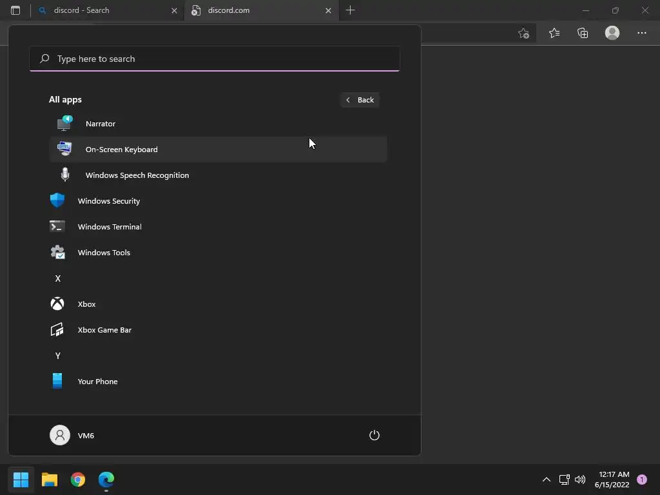The width and height of the screenshot is (660, 495).
Task: Open the volume speaker icon in tray
Action: [x=580, y=479]
